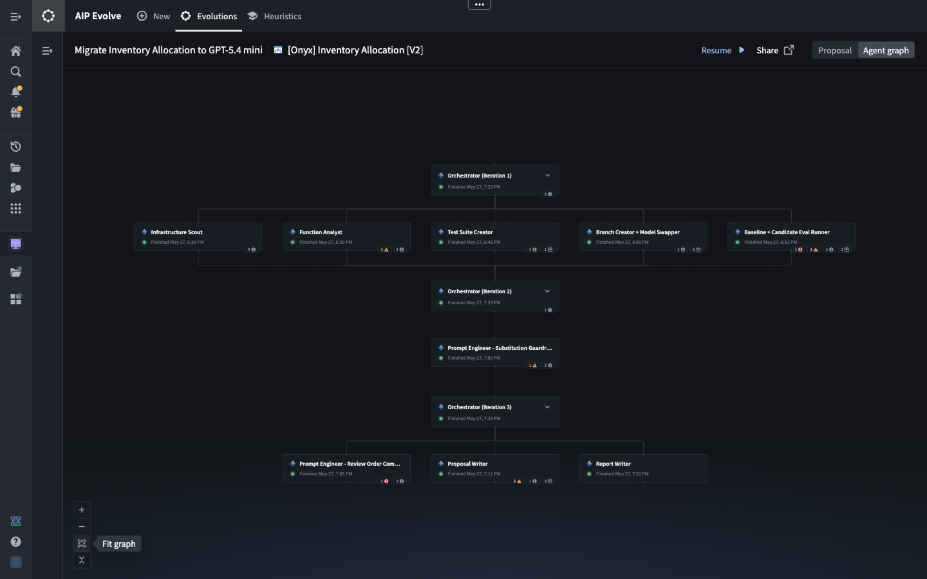Image resolution: width=927 pixels, height=579 pixels.
Task: Open the Evolutions tab
Action: coord(209,16)
